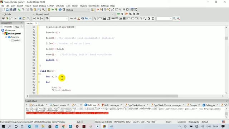This screenshot has width=229, height=129.
Task: Click the Find magnifier icon
Action: [x=40, y=10]
